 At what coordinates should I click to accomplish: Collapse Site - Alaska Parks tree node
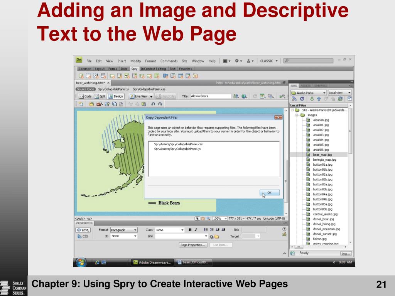pos(292,110)
